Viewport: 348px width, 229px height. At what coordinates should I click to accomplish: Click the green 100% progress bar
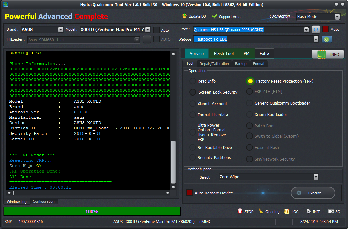[92, 211]
